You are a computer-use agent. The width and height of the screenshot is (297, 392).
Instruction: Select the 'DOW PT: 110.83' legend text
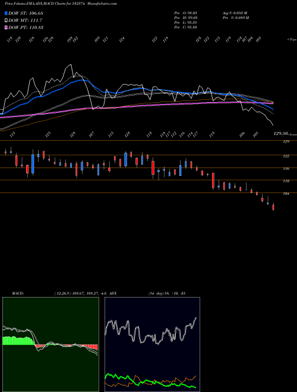(26, 27)
